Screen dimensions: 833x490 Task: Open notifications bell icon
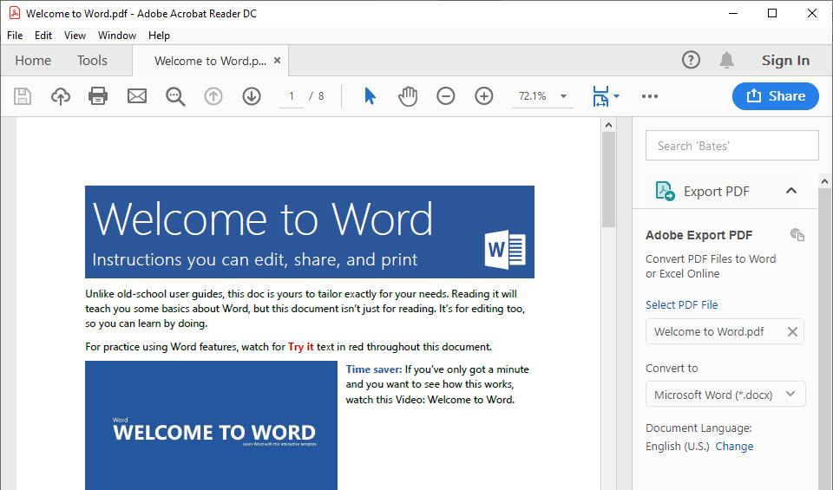pos(727,60)
